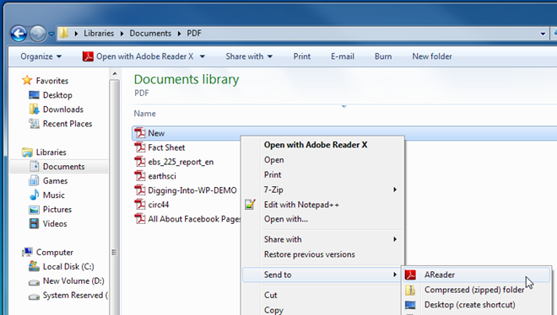Open the Share with toolbar dropdown

click(249, 56)
